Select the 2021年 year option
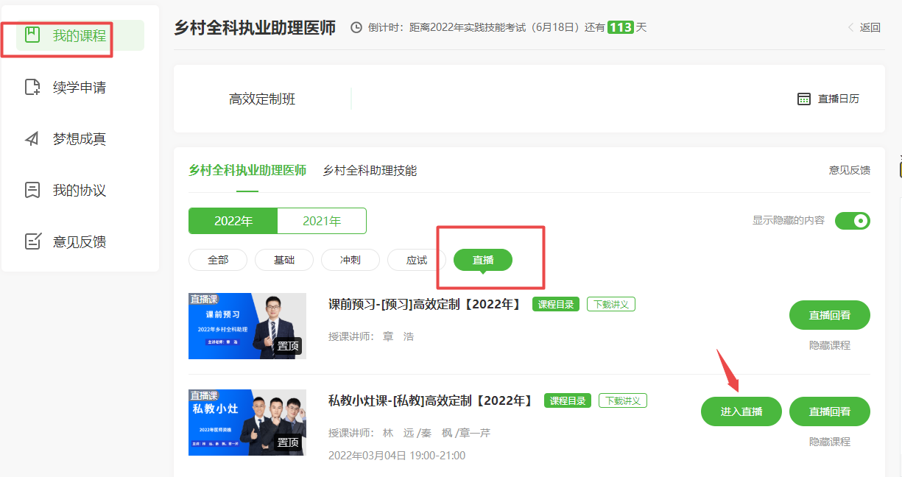This screenshot has height=477, width=902. (322, 221)
